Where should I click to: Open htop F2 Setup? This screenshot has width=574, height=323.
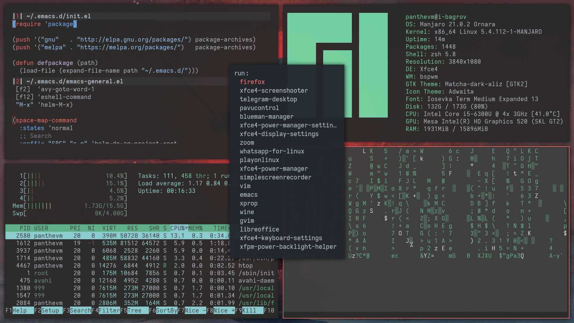(x=50, y=310)
